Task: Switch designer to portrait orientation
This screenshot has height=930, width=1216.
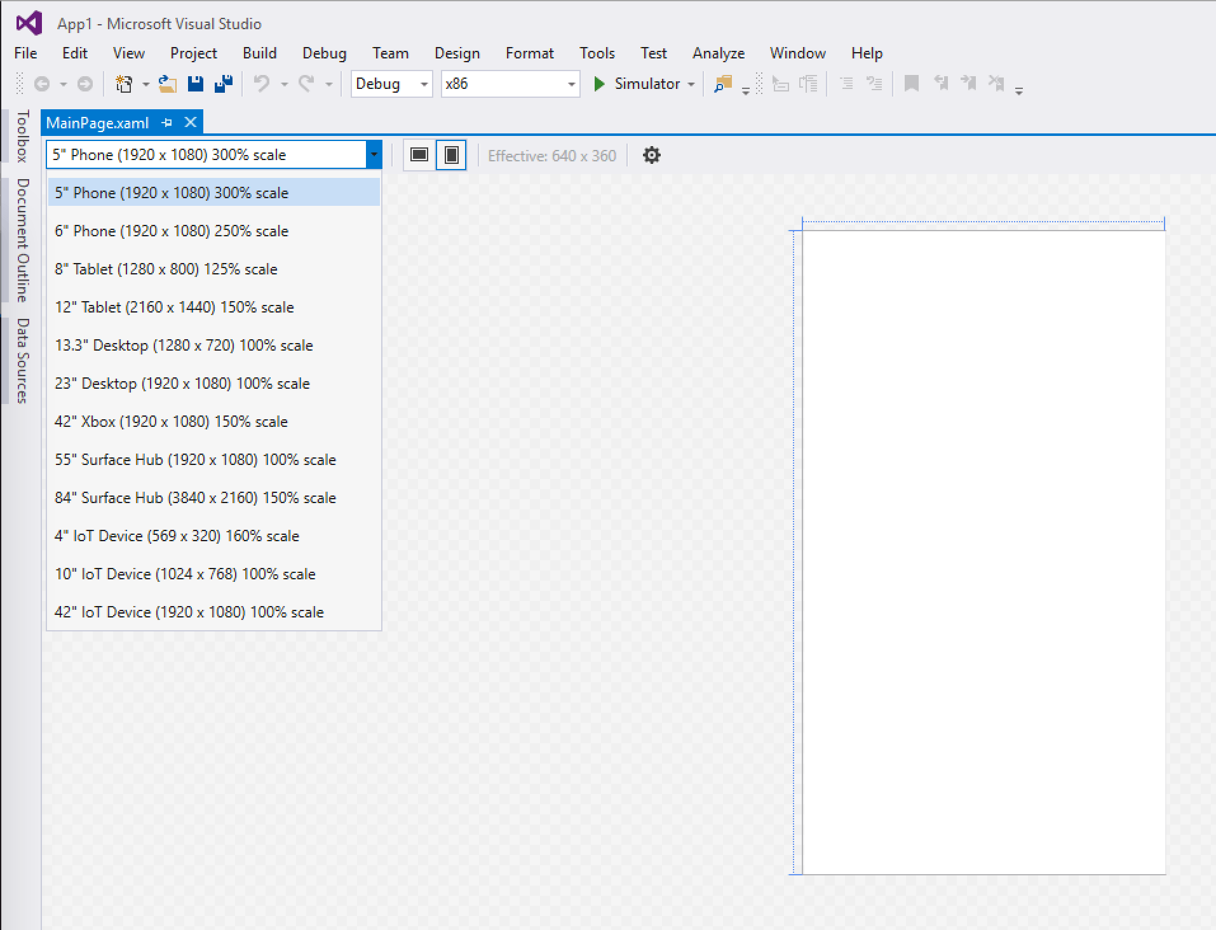Action: [x=451, y=154]
